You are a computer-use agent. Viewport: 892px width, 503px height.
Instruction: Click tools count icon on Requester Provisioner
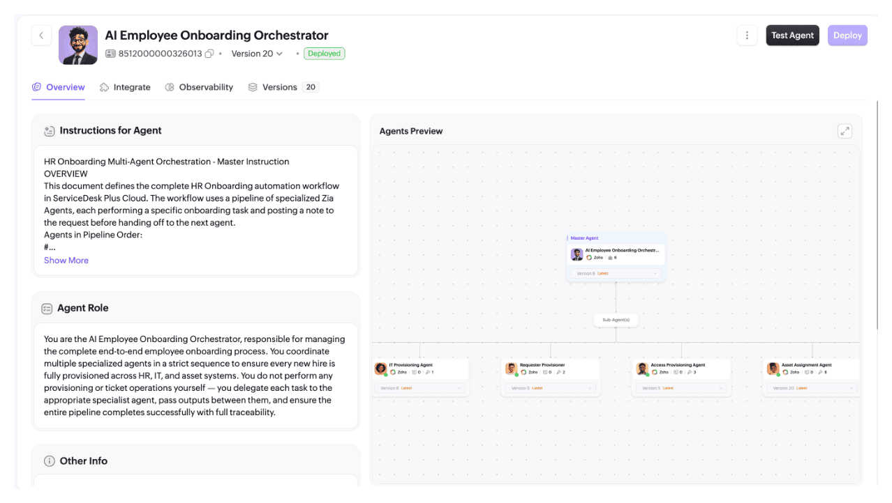click(558, 372)
